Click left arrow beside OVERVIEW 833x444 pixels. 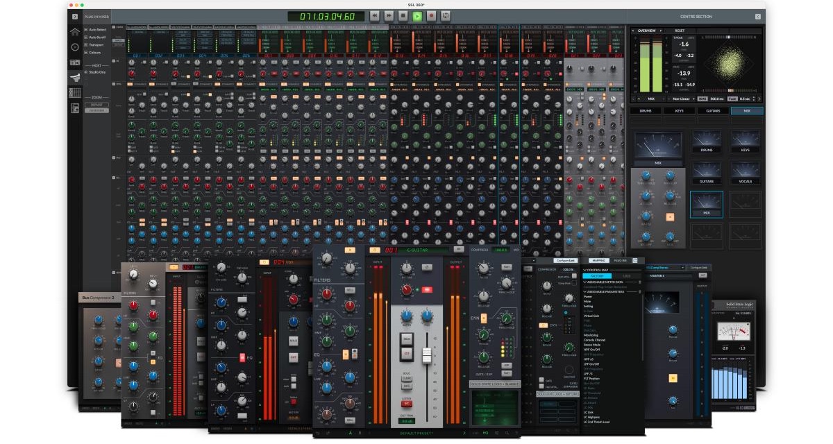[x=634, y=31]
